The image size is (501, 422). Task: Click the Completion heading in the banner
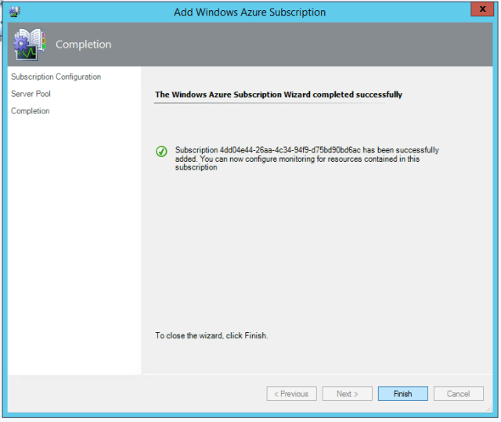[x=83, y=45]
